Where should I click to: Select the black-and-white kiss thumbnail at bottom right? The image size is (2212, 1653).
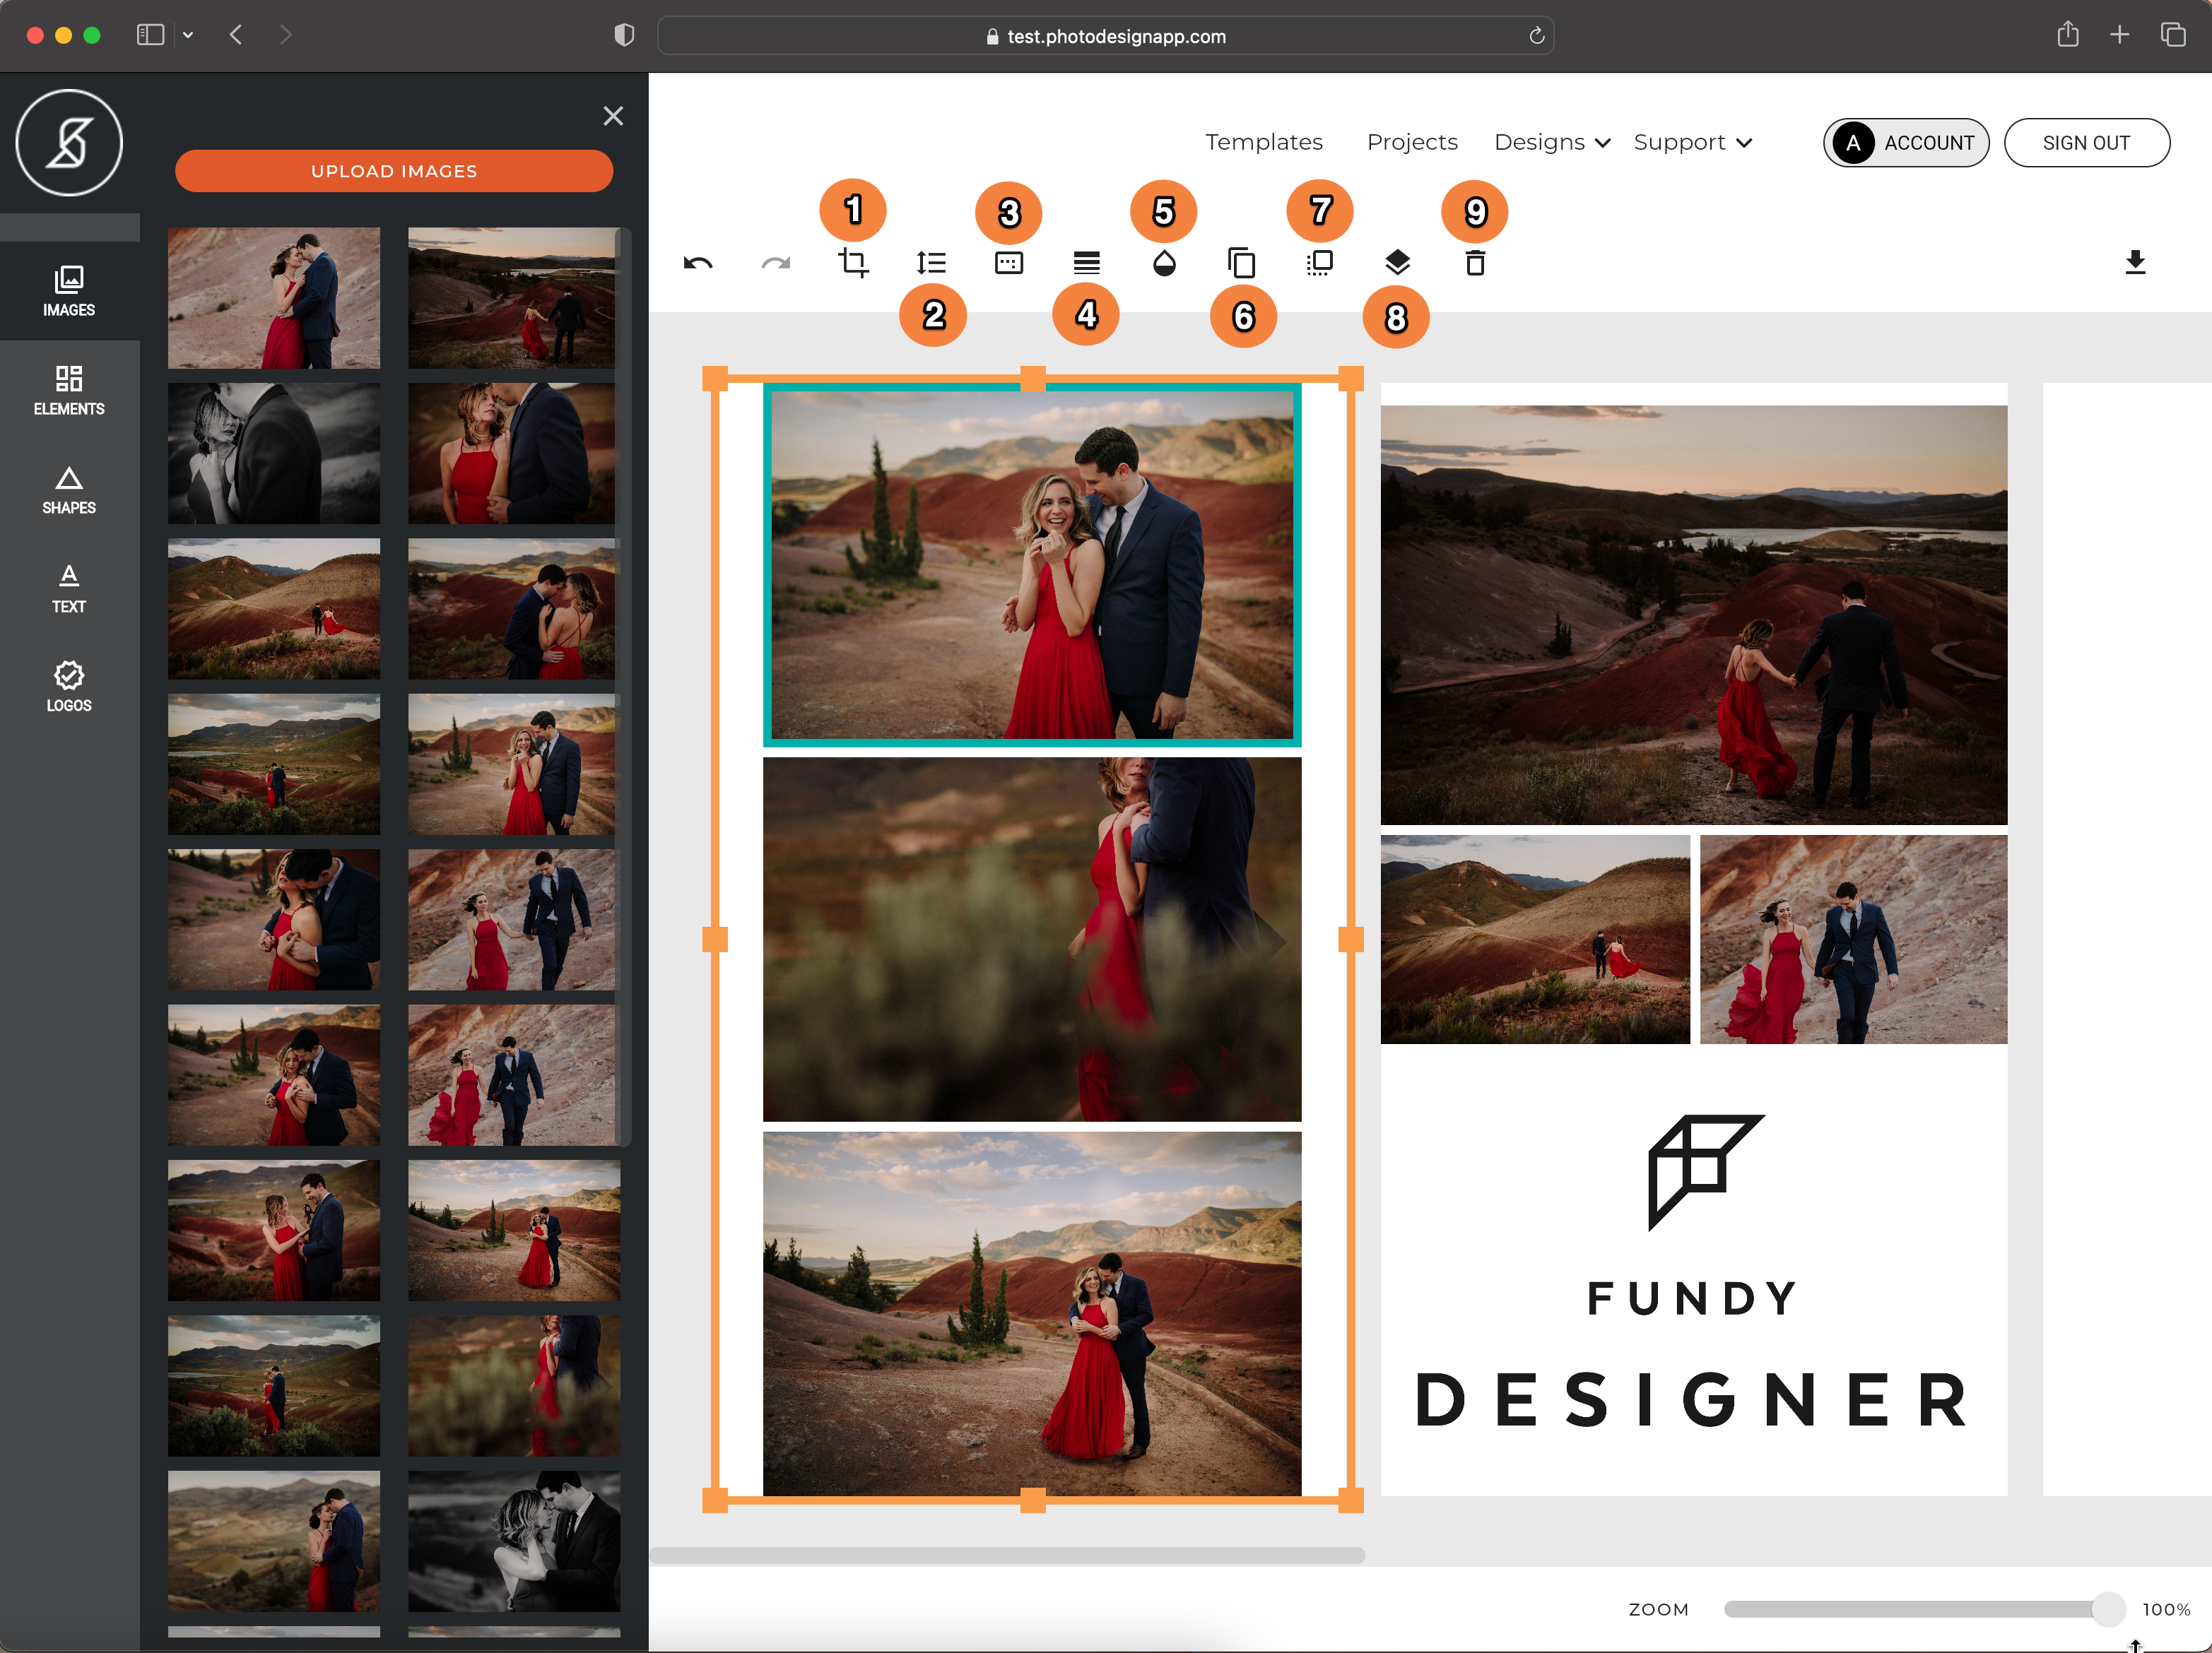click(514, 1541)
